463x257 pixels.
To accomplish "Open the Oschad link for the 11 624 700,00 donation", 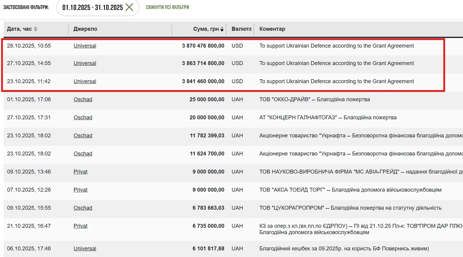I will coord(83,154).
